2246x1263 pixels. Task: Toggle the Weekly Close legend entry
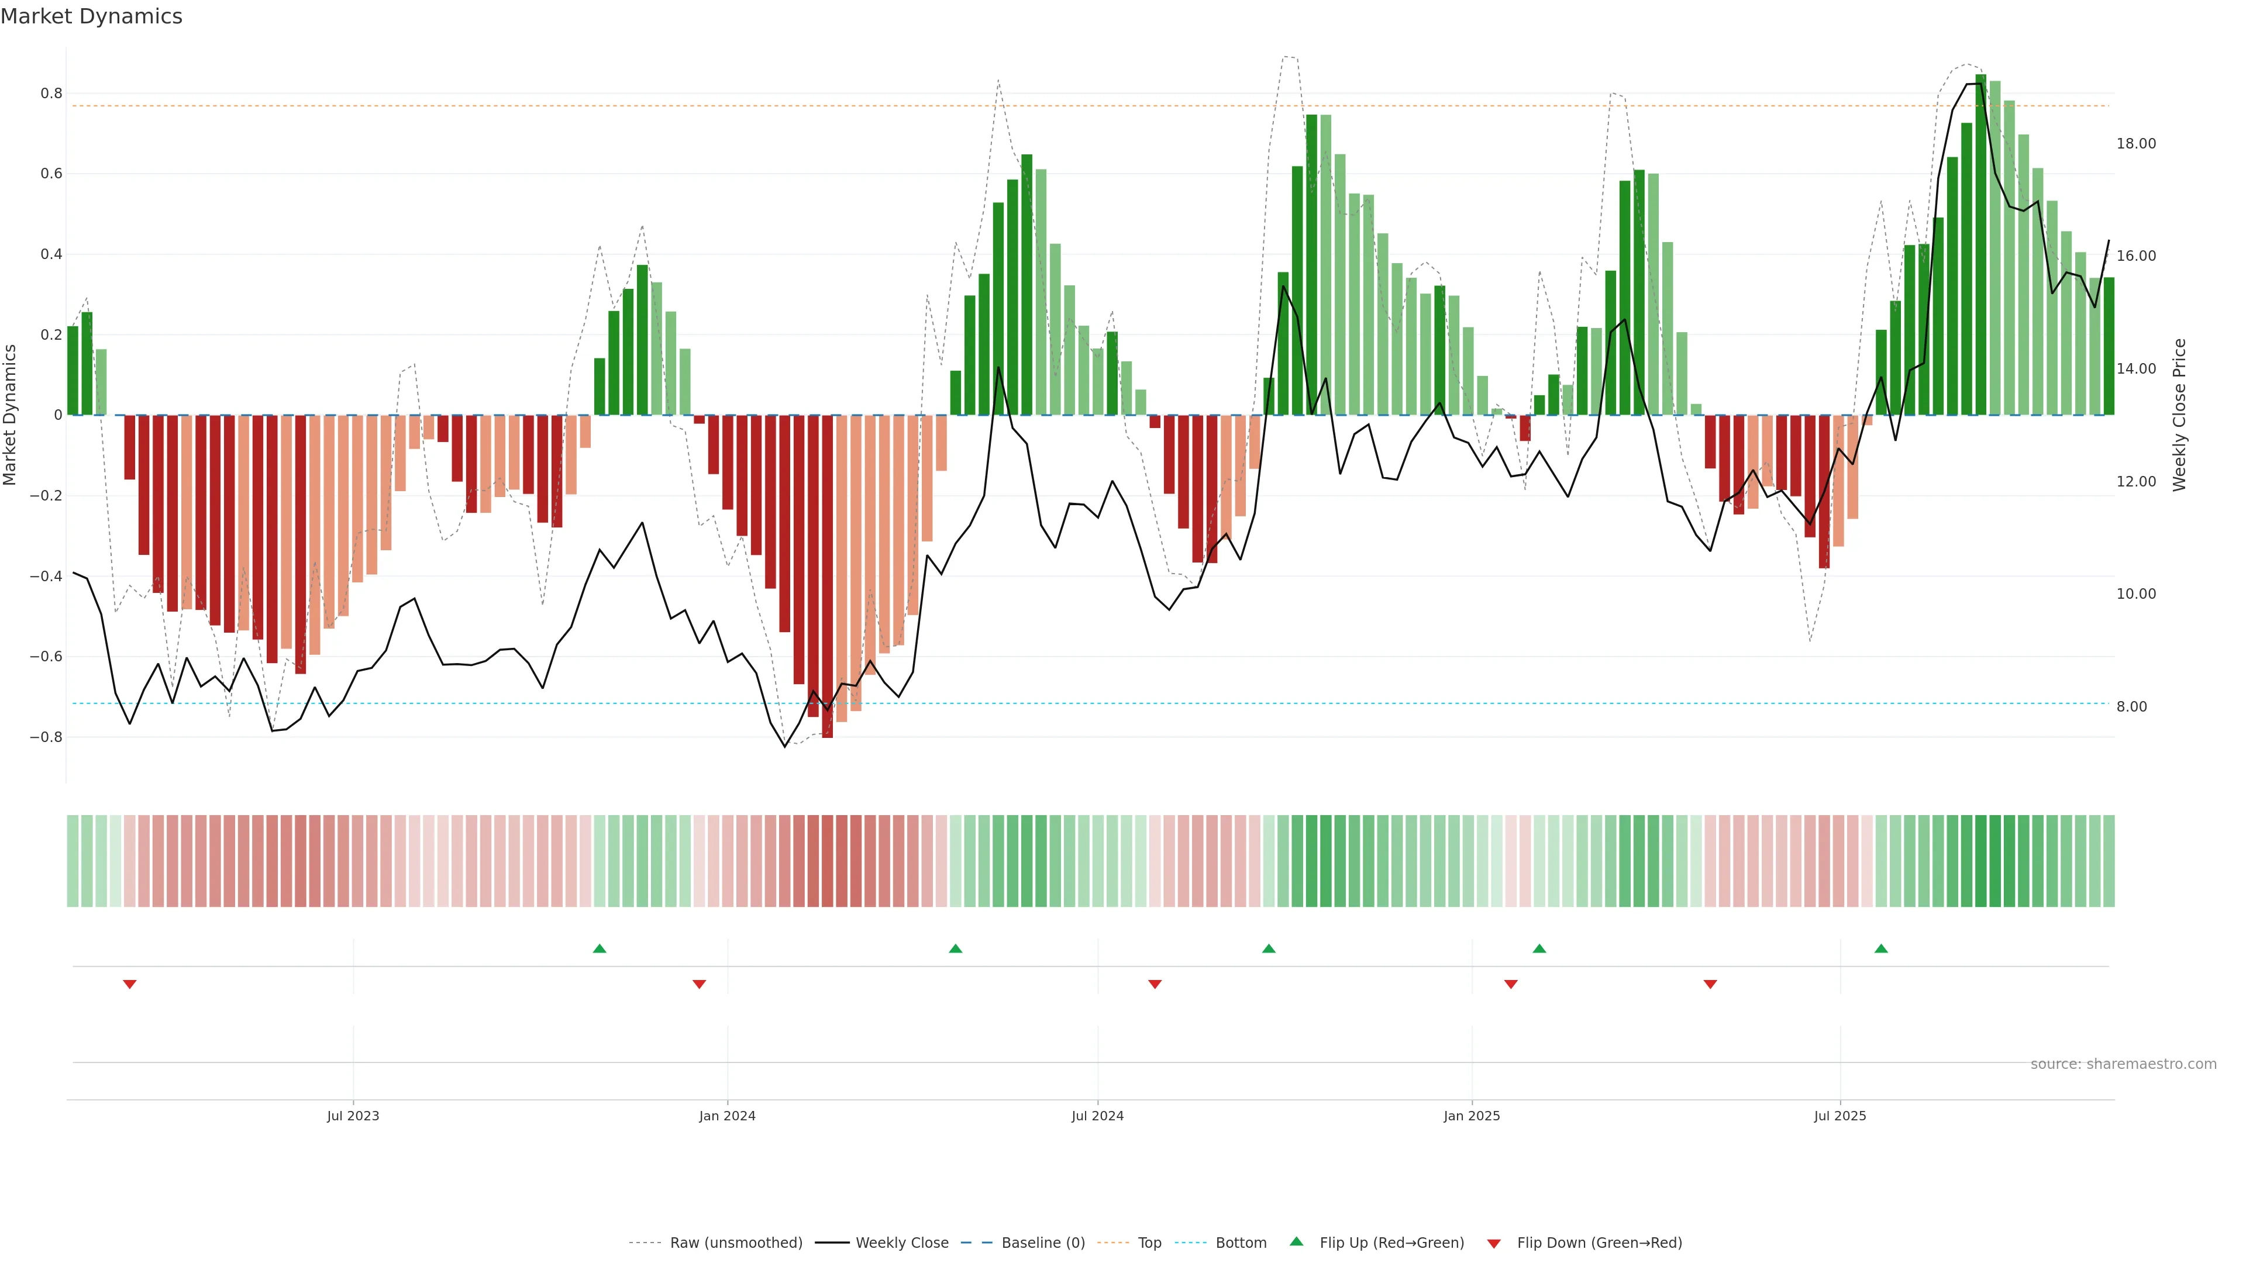coord(901,1243)
